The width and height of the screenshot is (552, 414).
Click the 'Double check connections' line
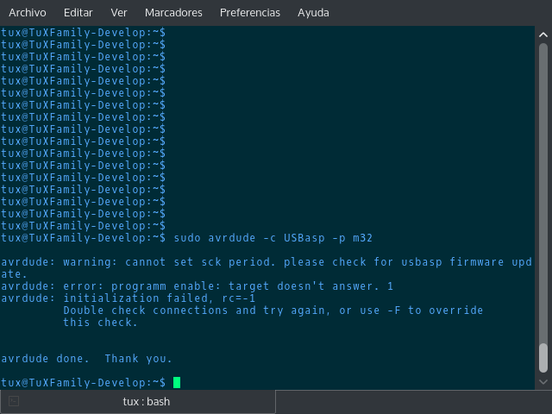click(273, 310)
